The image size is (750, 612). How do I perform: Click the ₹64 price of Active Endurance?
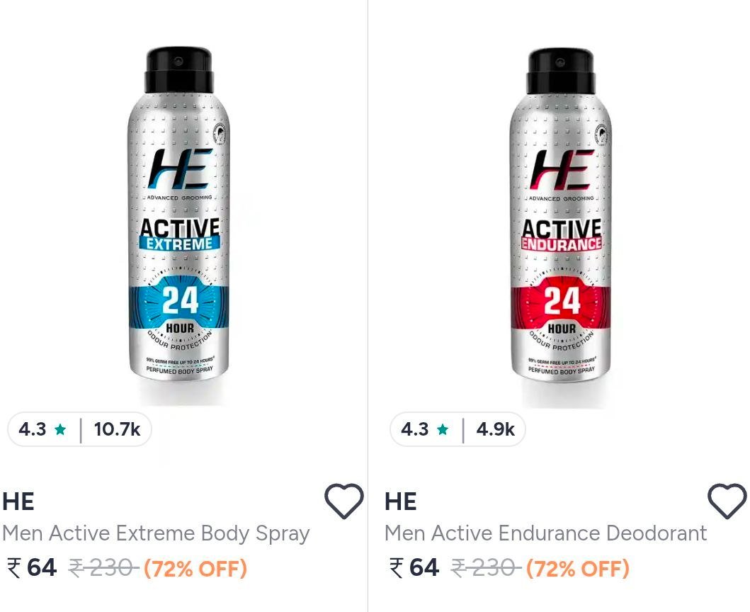(x=415, y=568)
